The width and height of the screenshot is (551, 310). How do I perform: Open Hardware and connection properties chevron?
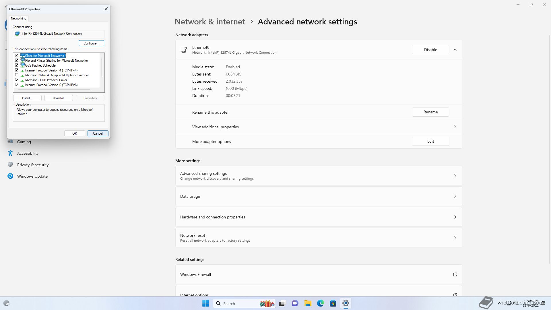coord(455,217)
